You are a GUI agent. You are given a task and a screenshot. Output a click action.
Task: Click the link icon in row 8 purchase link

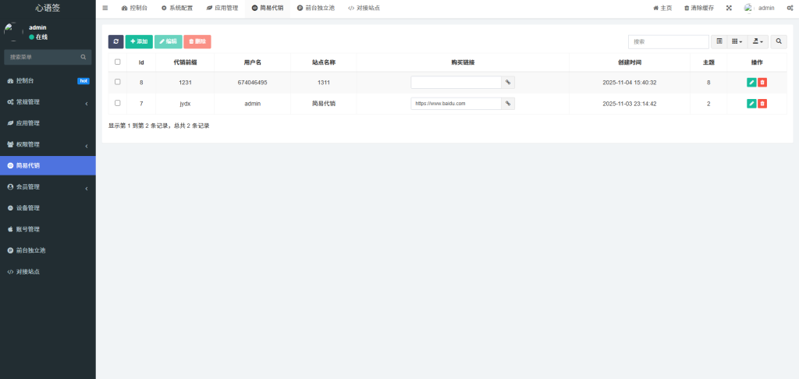[508, 83]
